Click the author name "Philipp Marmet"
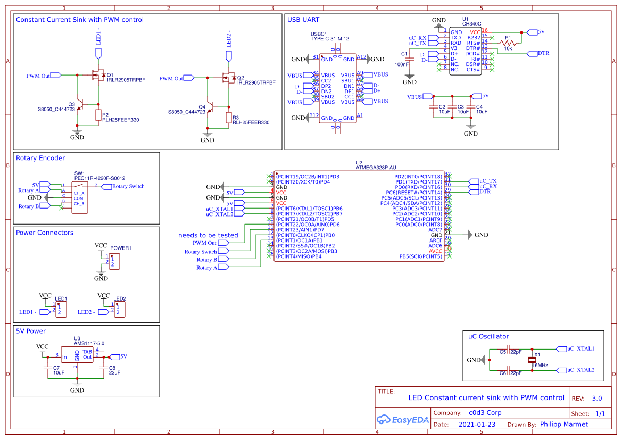The height and width of the screenshot is (440, 622). pos(563,424)
